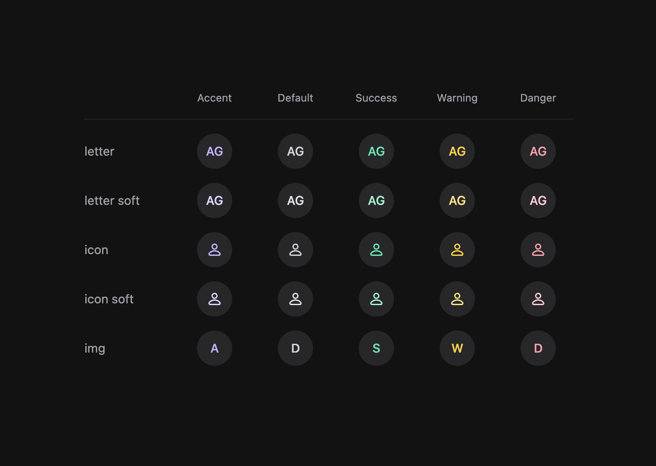Image resolution: width=656 pixels, height=466 pixels.
Task: Click the Warning column header
Action: pos(457,98)
